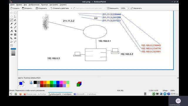The height and width of the screenshot is (106, 188).
Task: Click the Увеличить zoom in button
Action: pos(136,8)
